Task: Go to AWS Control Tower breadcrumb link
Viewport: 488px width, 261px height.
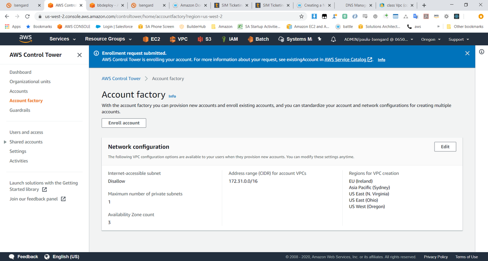Action: click(x=121, y=79)
